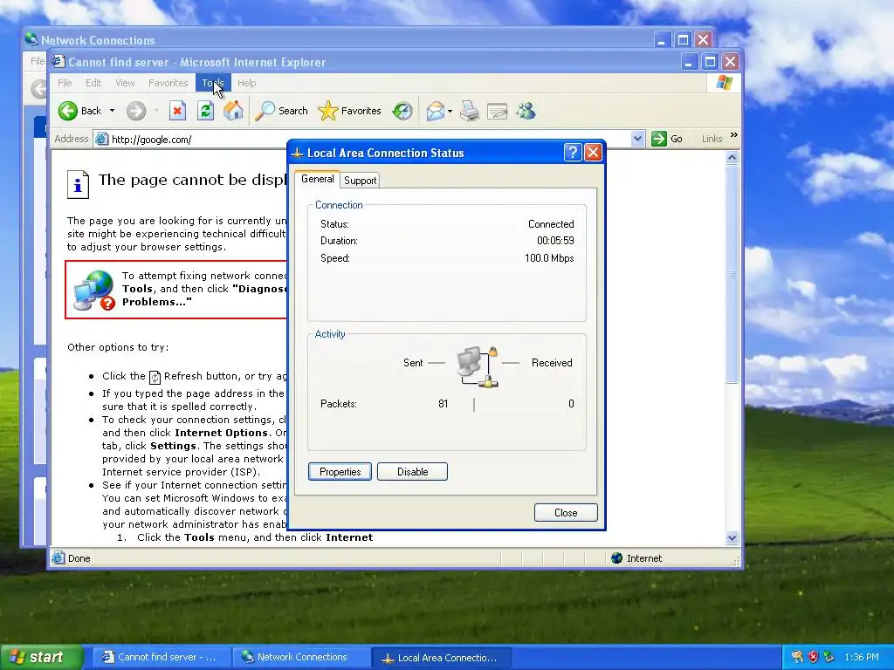The width and height of the screenshot is (894, 670).
Task: Open the Favorites menu in menu bar
Action: 168,83
